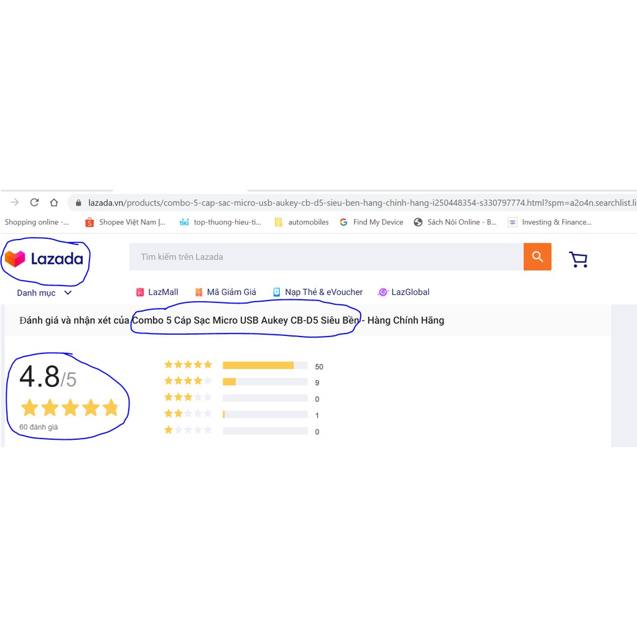Click the product title Combo 5 Cáp Sạc
This screenshot has height=637, width=637.
(x=246, y=320)
